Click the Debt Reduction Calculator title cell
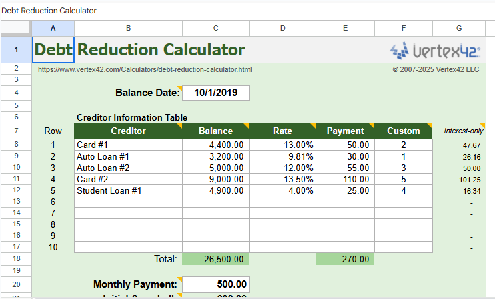Image resolution: width=495 pixels, height=299 pixels. point(140,50)
